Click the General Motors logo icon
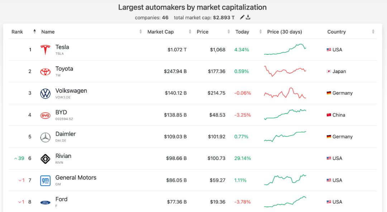The width and height of the screenshot is (387, 212). pyautogui.click(x=45, y=180)
